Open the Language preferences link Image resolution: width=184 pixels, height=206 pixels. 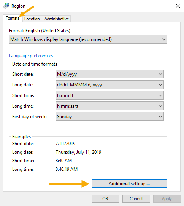click(31, 56)
